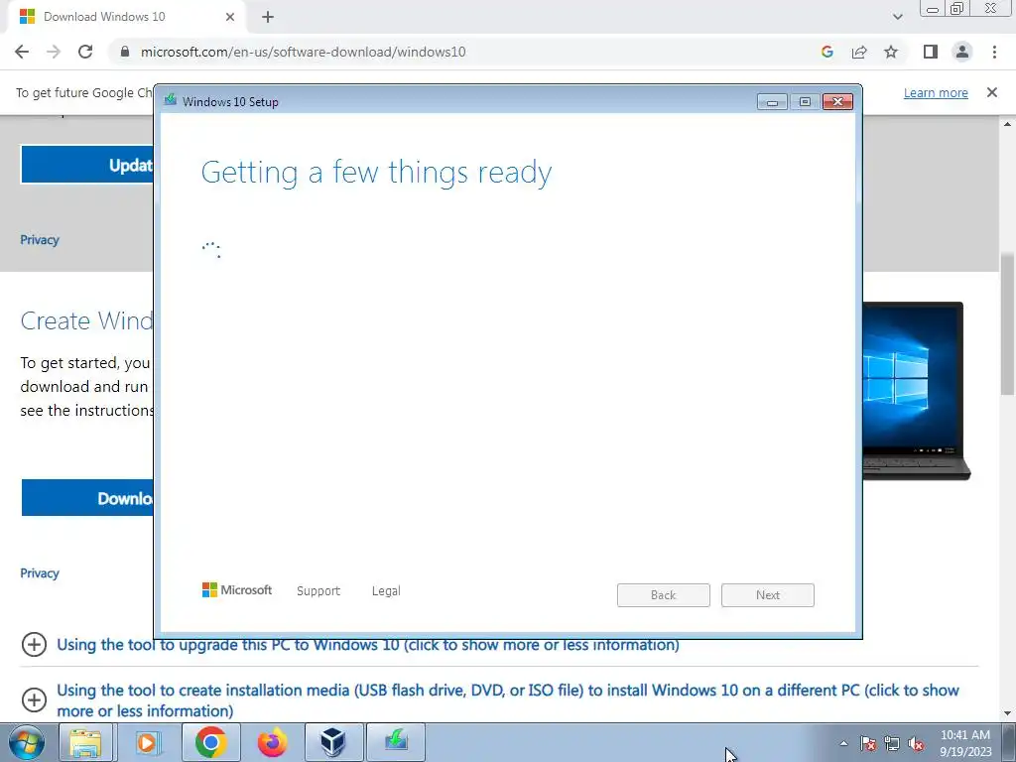Click the laptop image on the webpage
The width and height of the screenshot is (1016, 762).
click(x=916, y=391)
